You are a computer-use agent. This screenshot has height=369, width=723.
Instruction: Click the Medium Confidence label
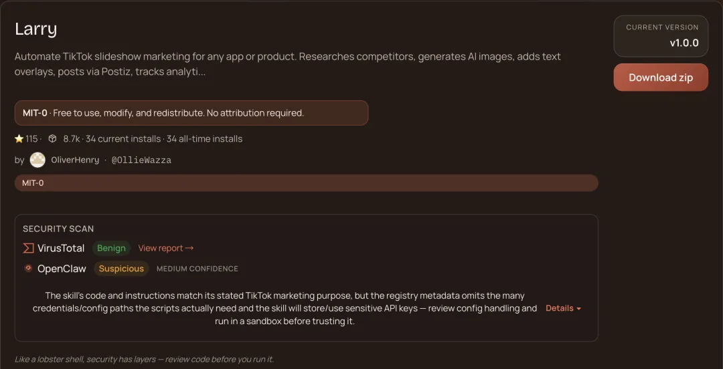197,269
